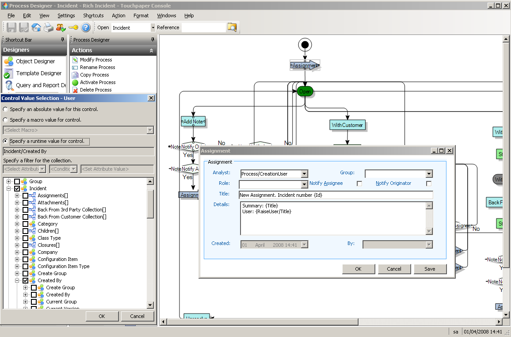The image size is (511, 337).
Task: Click the Assignment Title text field
Action: pyautogui.click(x=336, y=195)
